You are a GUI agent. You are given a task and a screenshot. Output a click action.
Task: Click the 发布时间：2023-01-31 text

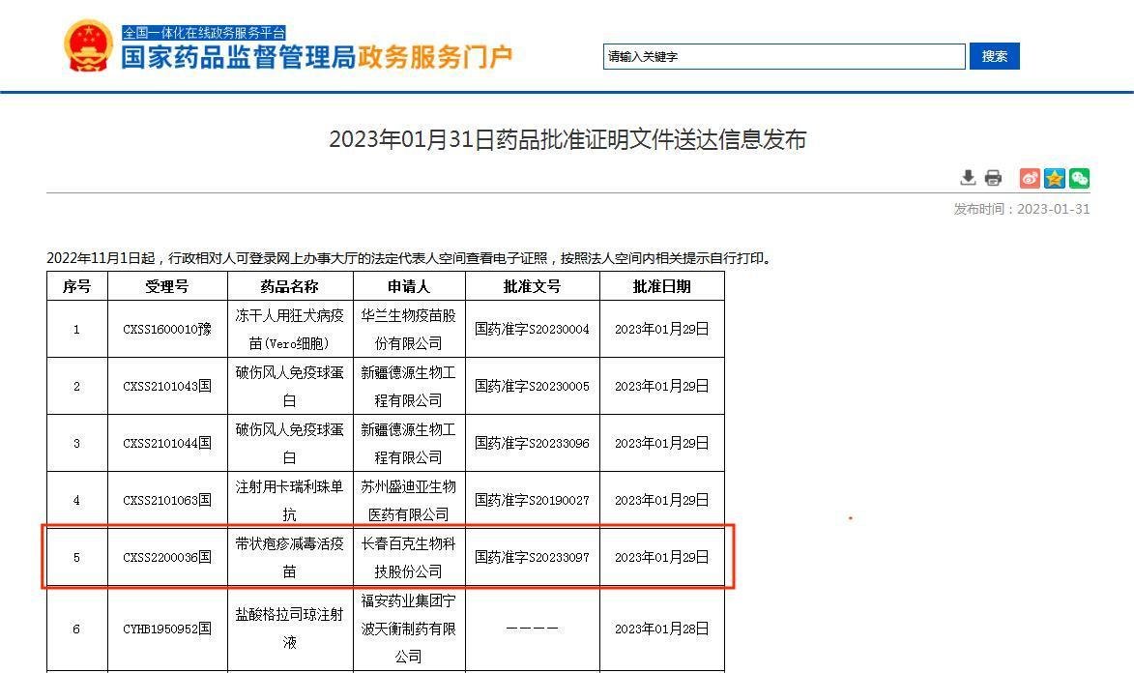[x=1021, y=209]
